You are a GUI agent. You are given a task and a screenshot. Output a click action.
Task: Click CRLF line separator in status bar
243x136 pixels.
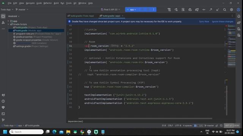[x=170, y=125]
